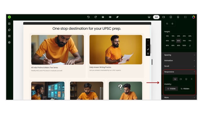Set height to 100%
Image resolution: width=203 pixels, height=114 pixels.
click(184, 45)
